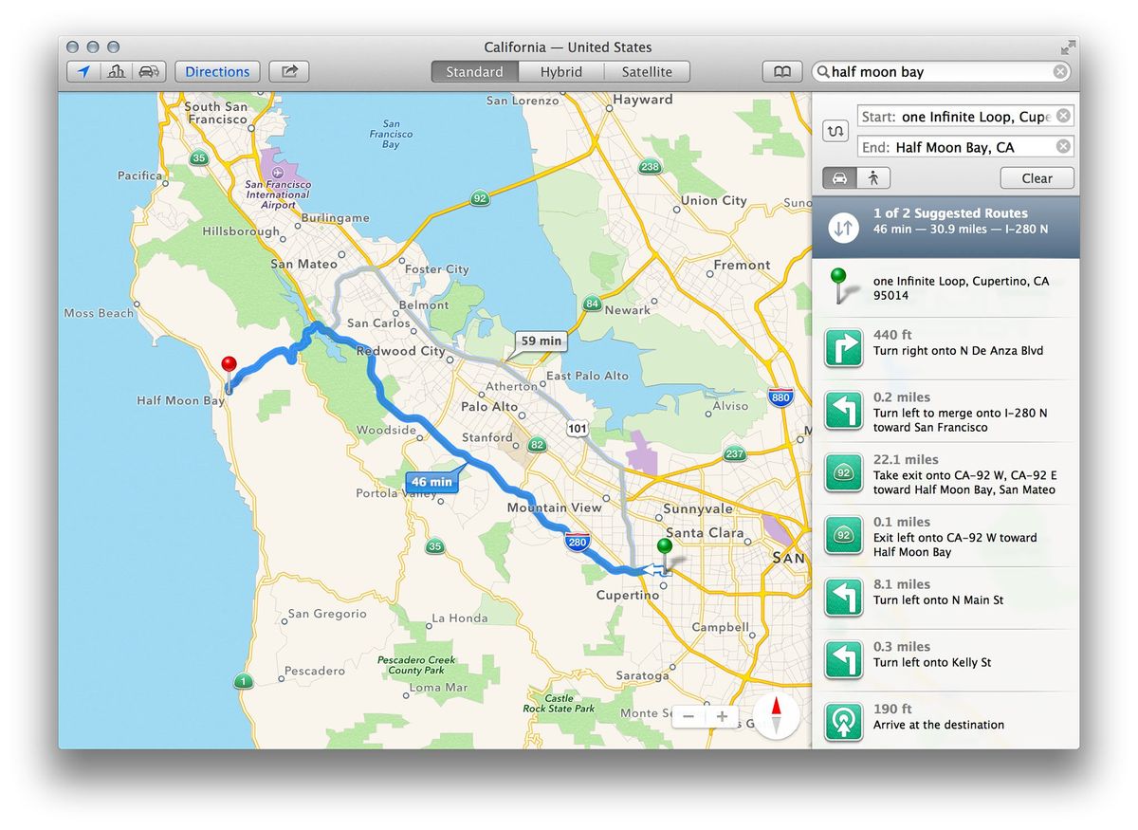
Task: Open the share sheet icon
Action: tap(287, 71)
